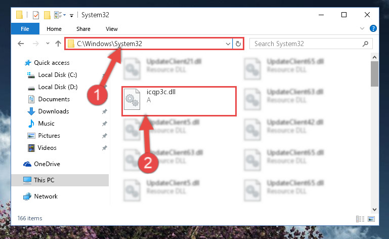Open the Share ribbon tab
This screenshot has height=239, width=389.
(x=83, y=29)
